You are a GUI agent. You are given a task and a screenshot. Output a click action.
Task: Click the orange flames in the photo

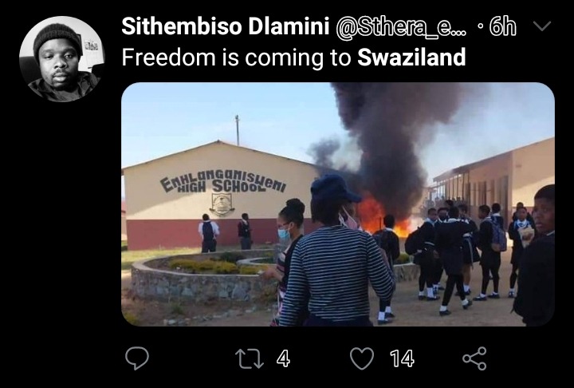pos(381,218)
